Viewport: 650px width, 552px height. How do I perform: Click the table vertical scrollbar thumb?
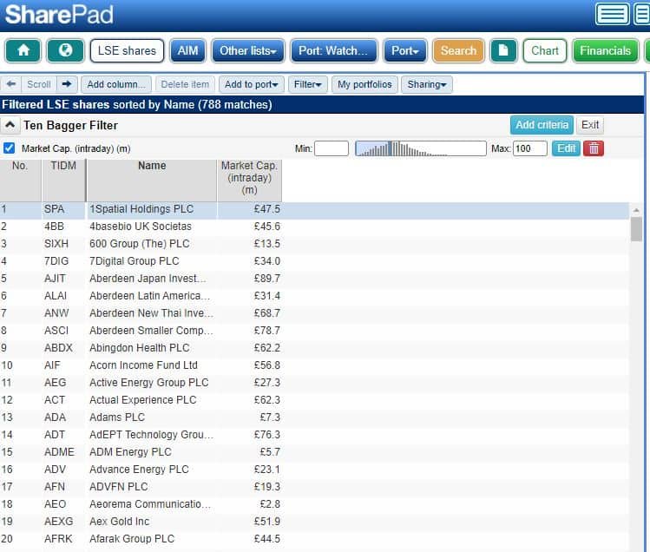click(636, 229)
